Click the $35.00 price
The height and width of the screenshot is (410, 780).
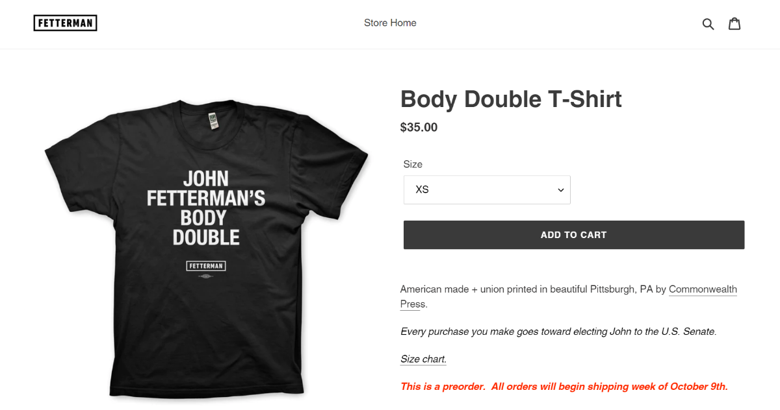point(419,127)
